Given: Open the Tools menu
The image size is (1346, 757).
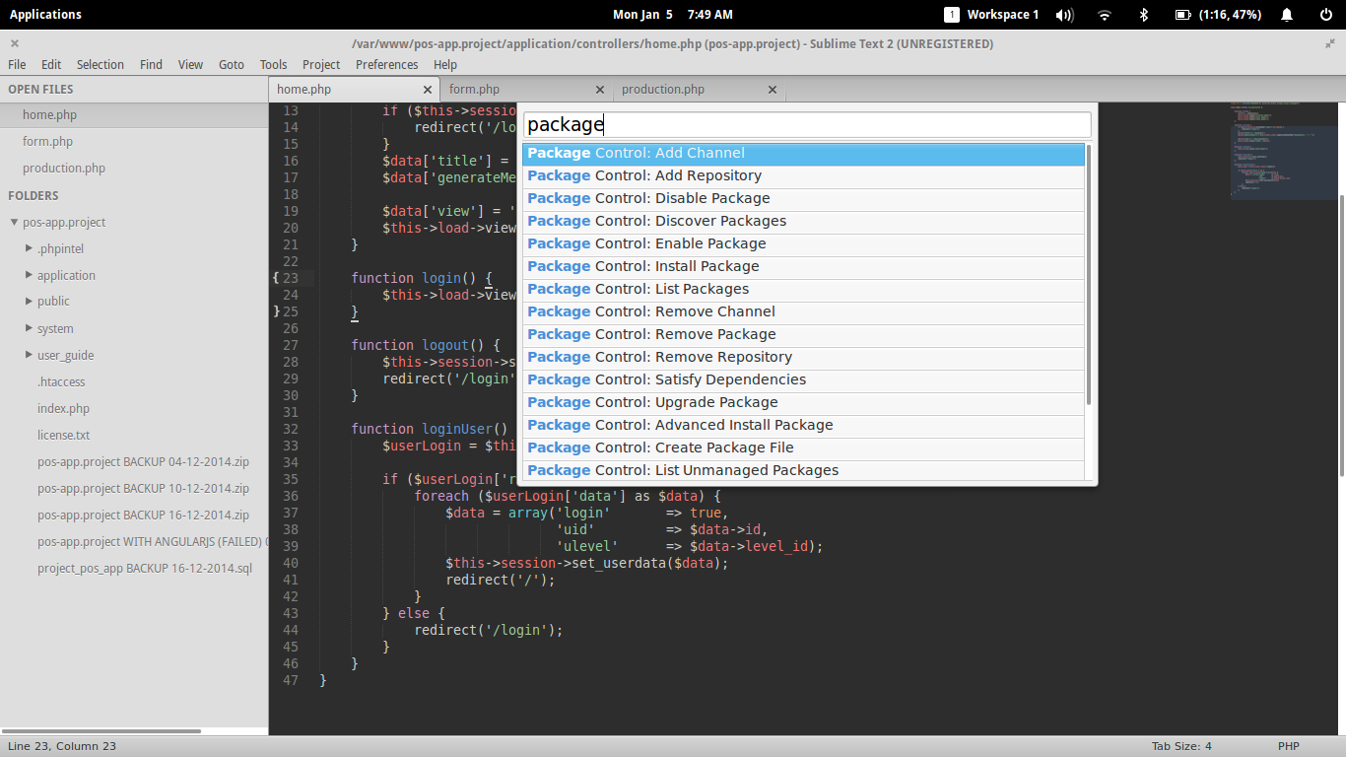Looking at the screenshot, I should [273, 64].
